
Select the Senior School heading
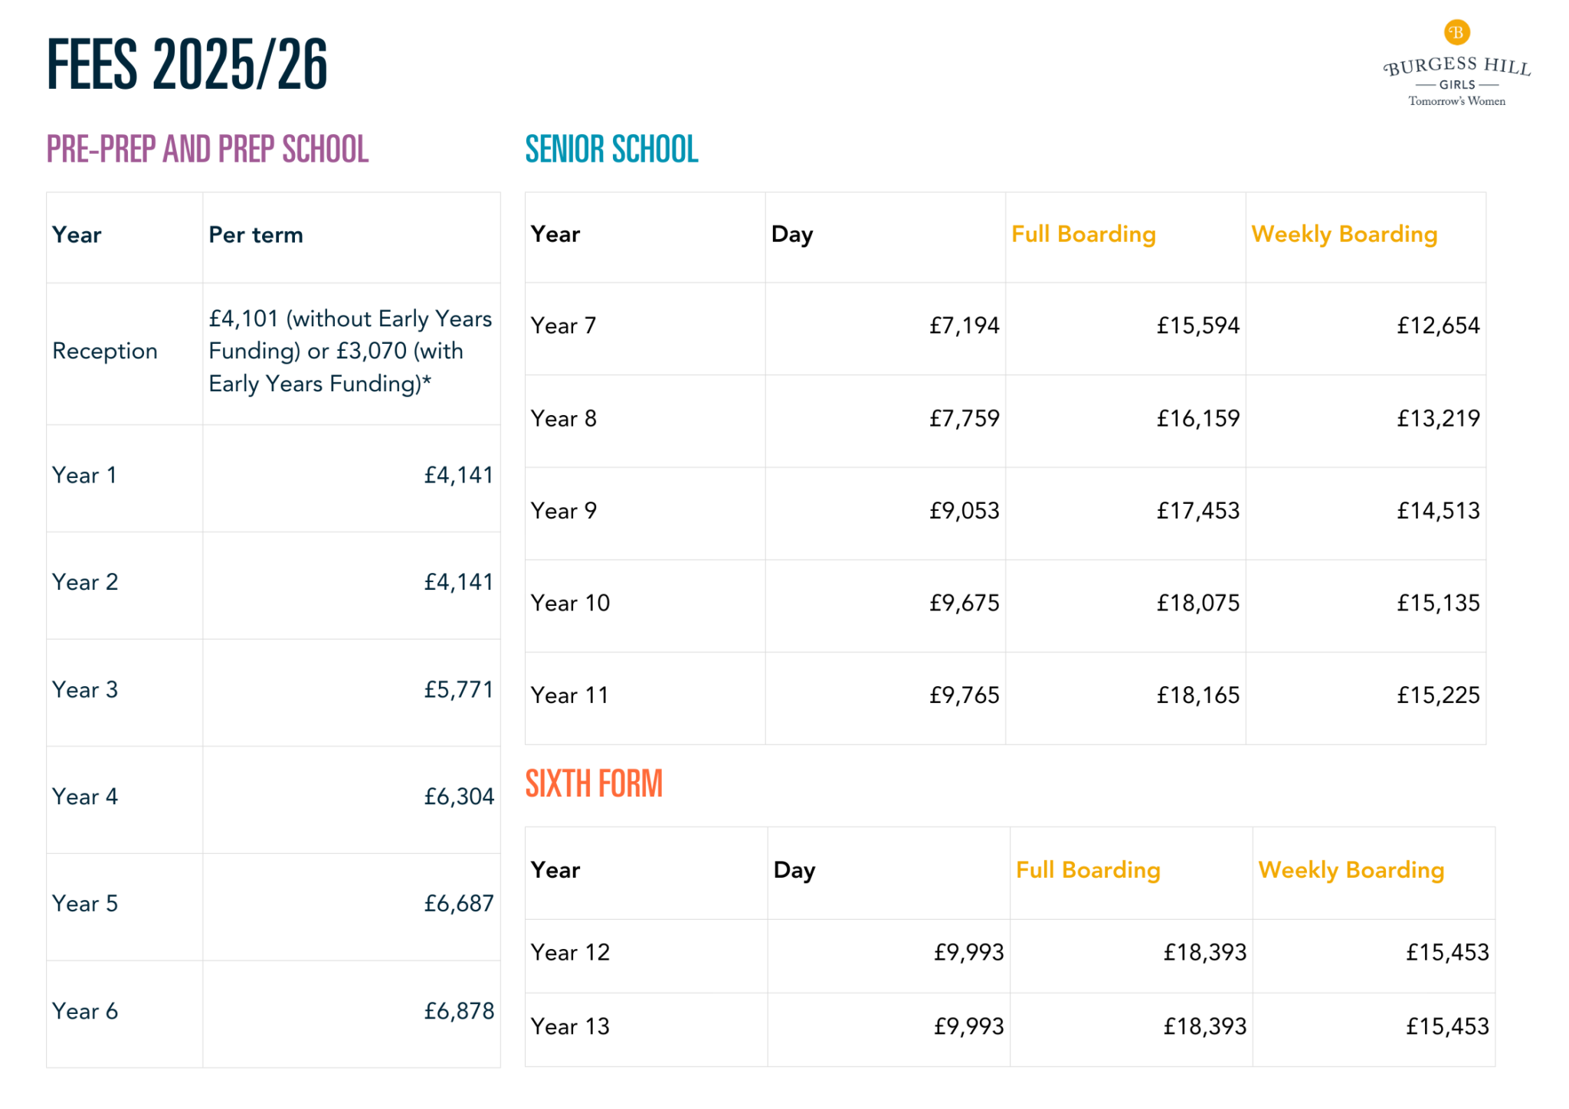pyautogui.click(x=611, y=149)
